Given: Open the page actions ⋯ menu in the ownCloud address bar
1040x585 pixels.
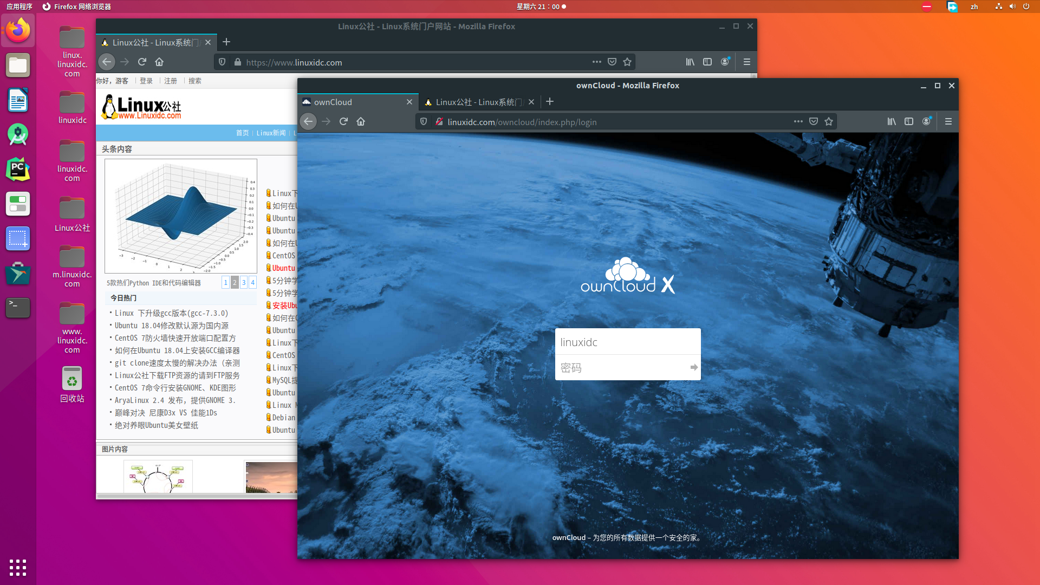Looking at the screenshot, I should point(798,121).
